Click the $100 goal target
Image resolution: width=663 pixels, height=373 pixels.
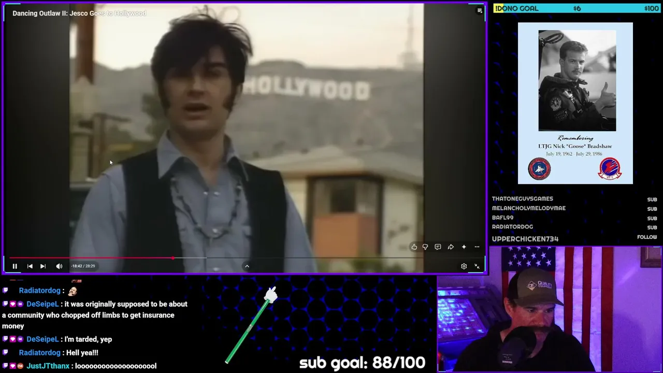651,8
